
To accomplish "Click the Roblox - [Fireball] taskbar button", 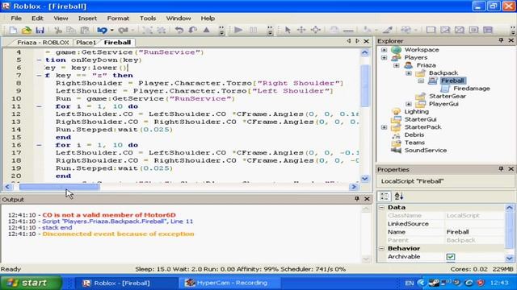I will click(126, 283).
